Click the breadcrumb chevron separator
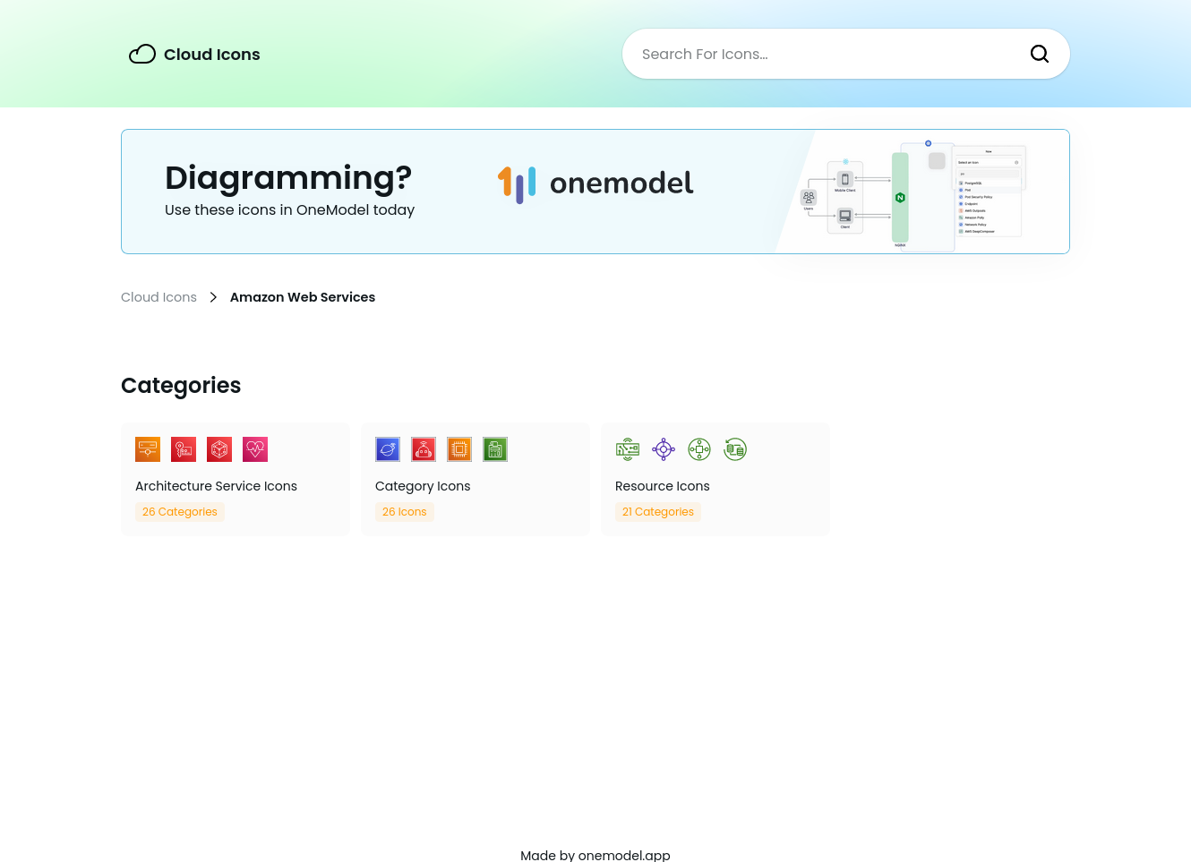Screen dimensions: 1191x862 (213, 297)
